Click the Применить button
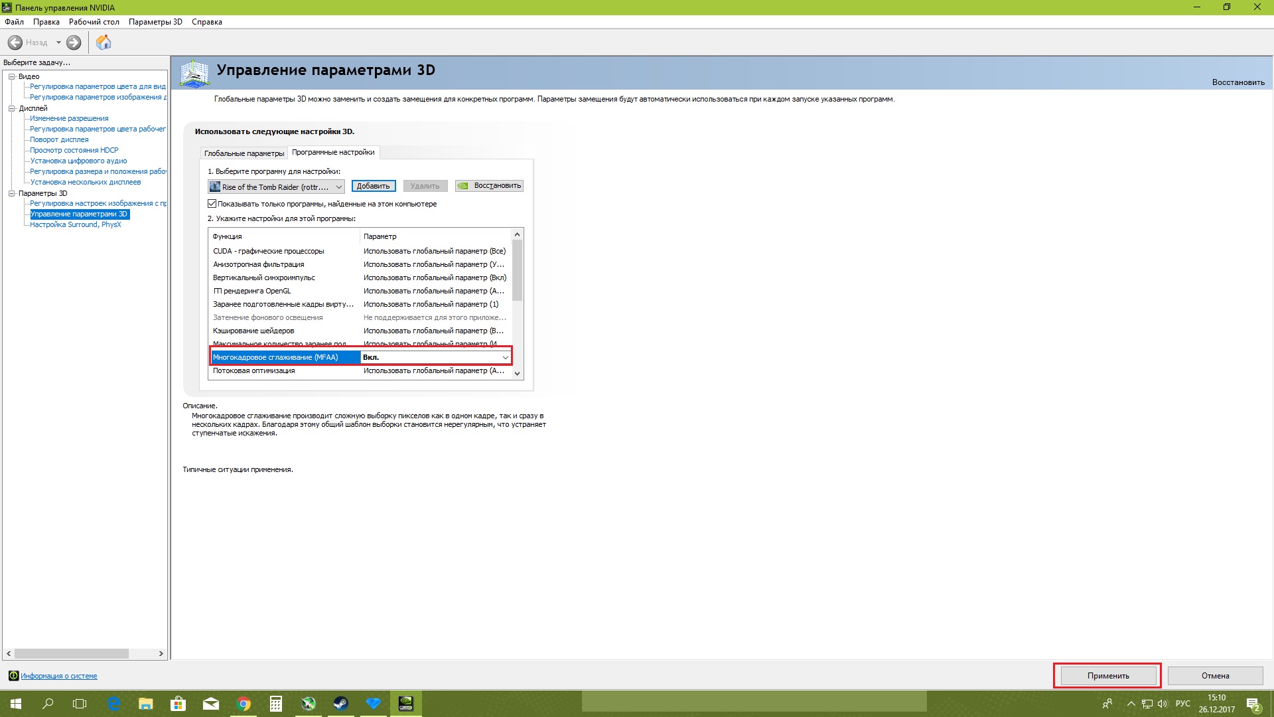1274x717 pixels. (1107, 676)
